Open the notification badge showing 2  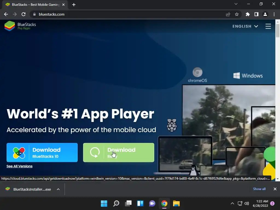pyautogui.click(x=272, y=203)
